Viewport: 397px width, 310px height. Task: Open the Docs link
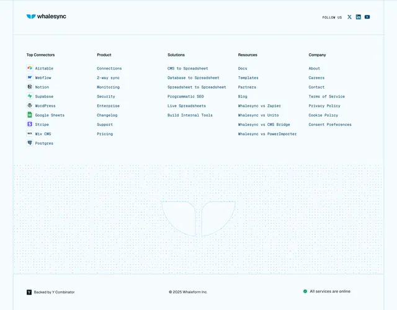tap(243, 68)
